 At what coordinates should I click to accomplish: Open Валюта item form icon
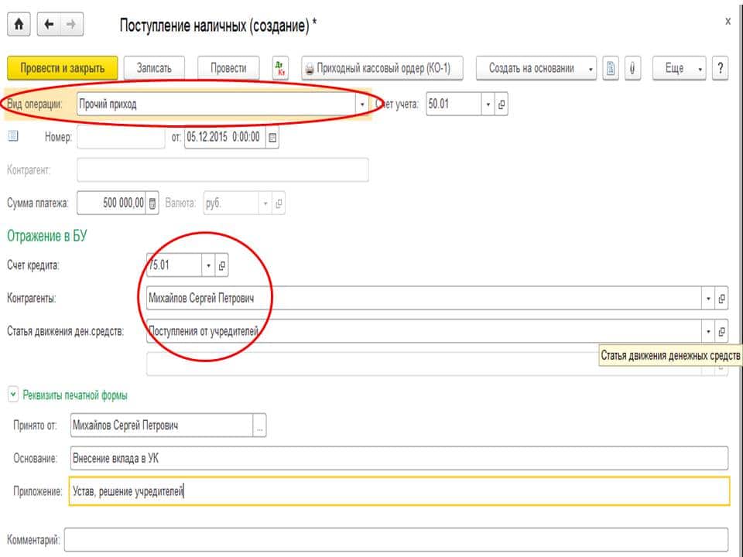[279, 203]
